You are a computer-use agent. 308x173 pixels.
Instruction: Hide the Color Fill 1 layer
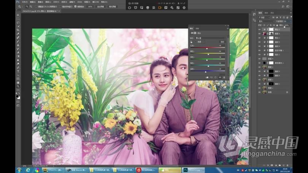click(259, 63)
